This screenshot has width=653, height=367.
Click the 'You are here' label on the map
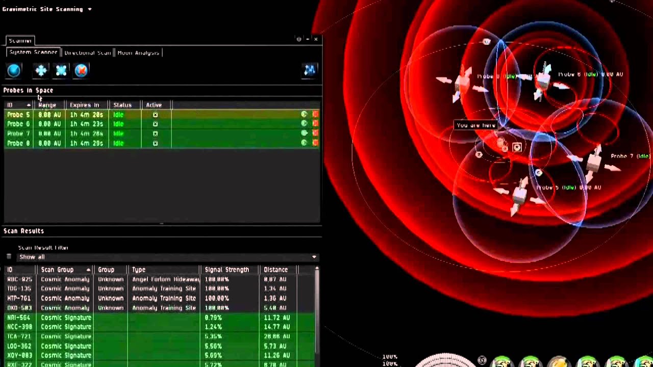tap(476, 125)
